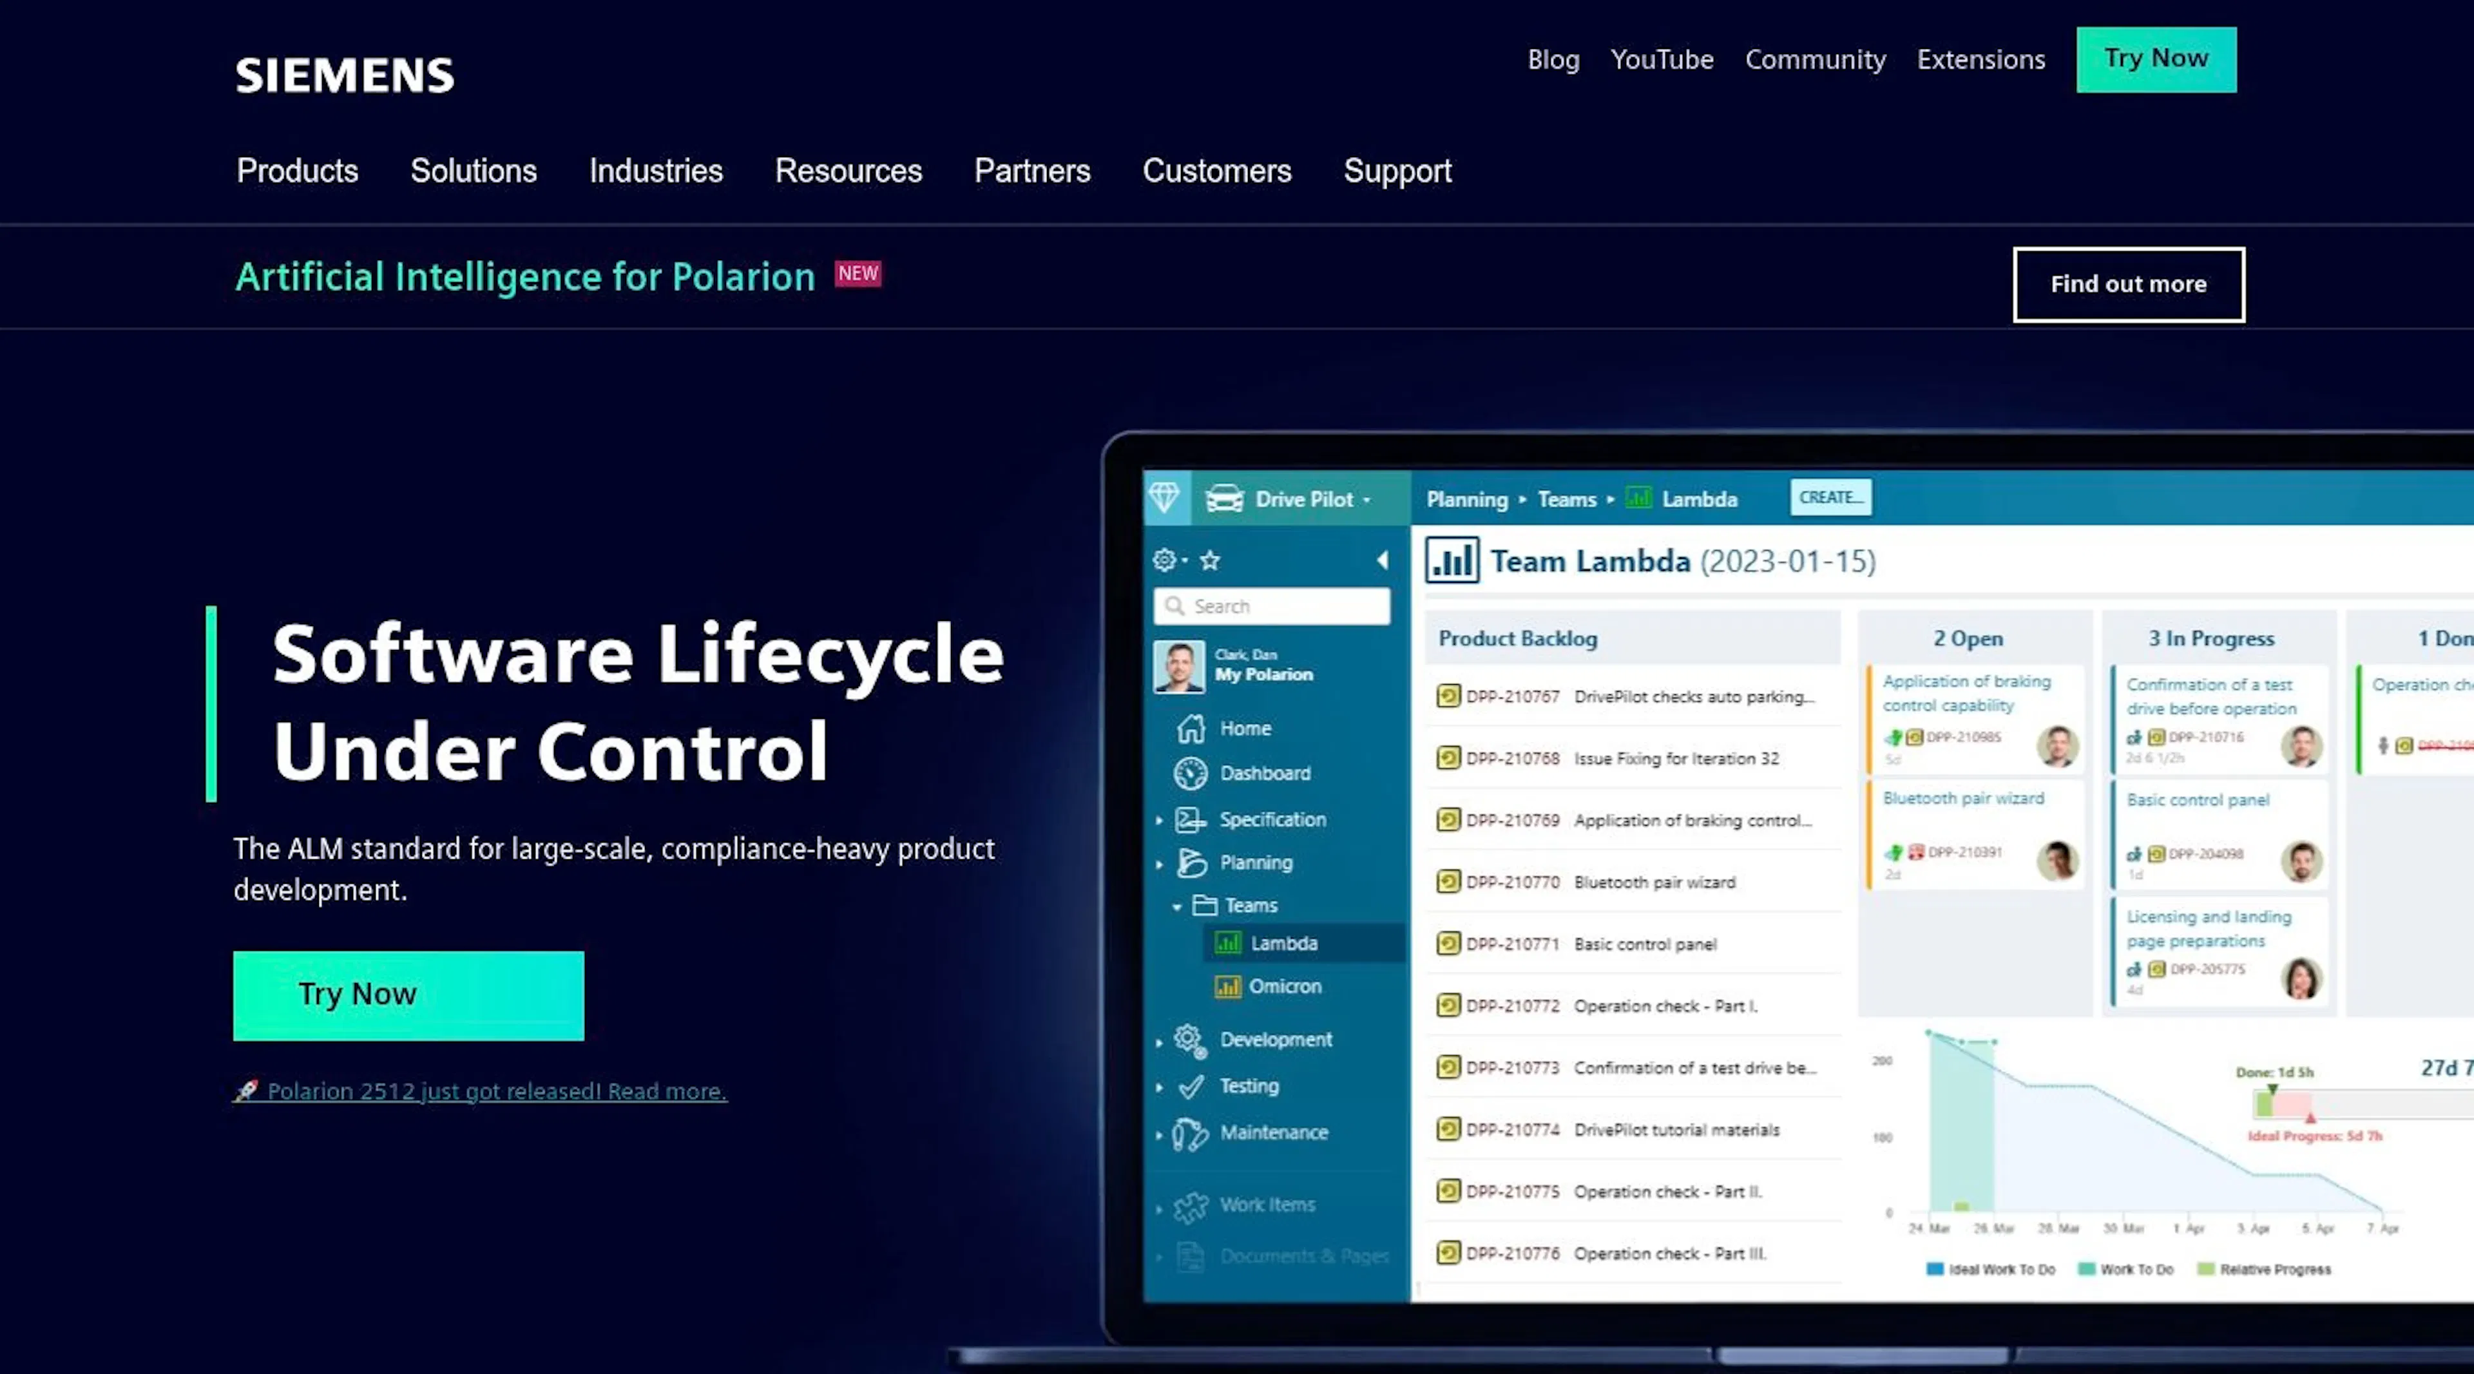The height and width of the screenshot is (1374, 2474).
Task: Click work item icon for DPP-210772
Action: coord(1448,1004)
